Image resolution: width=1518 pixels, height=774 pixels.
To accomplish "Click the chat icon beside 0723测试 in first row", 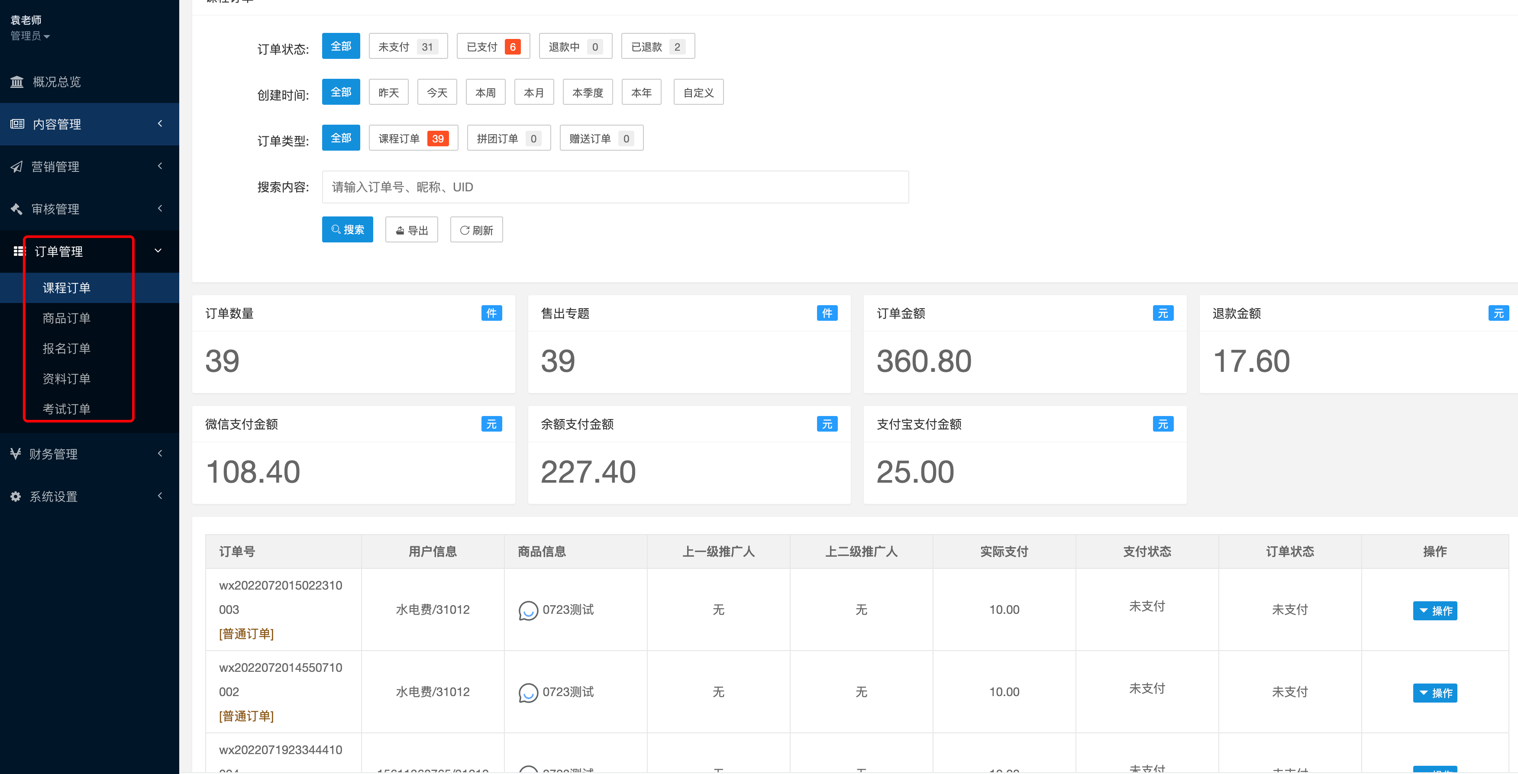I will [528, 611].
